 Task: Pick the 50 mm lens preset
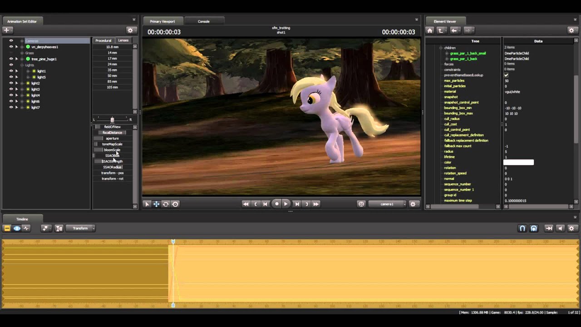(x=112, y=76)
